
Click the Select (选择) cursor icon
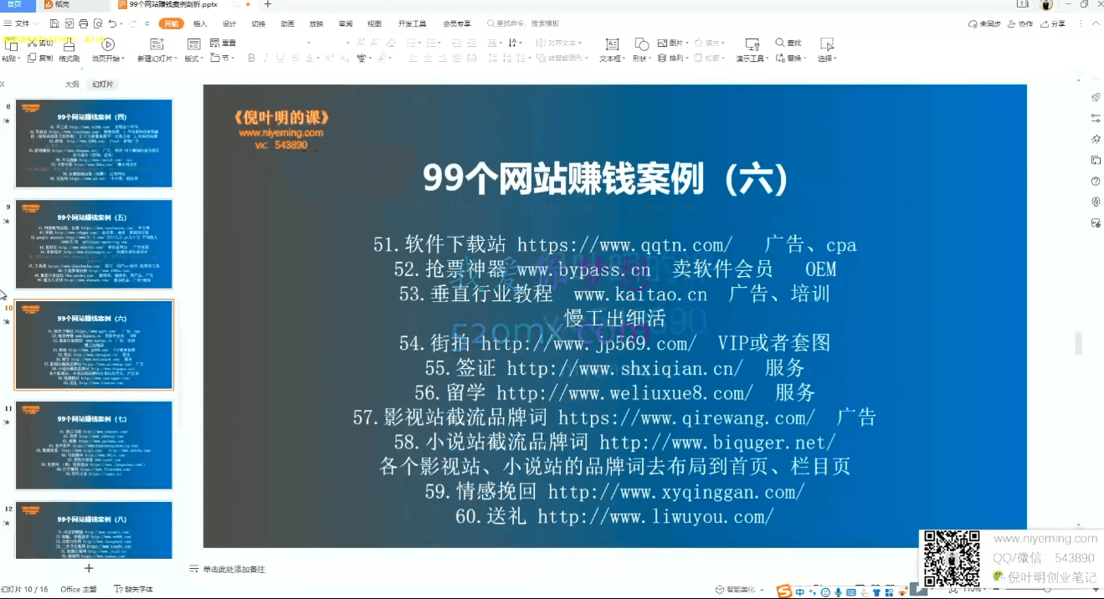coord(827,44)
